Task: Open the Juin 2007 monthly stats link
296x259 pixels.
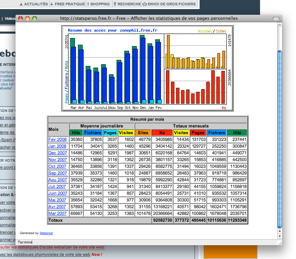Action: point(58,193)
